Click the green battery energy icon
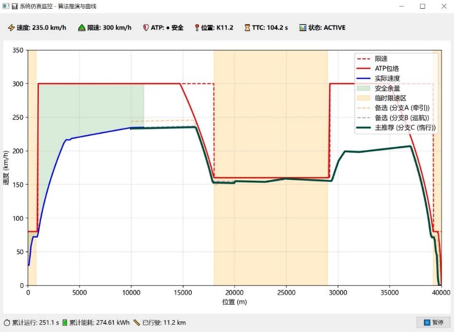The image size is (454, 332). coord(65,322)
